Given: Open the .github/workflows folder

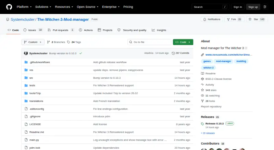Looking at the screenshot, I should [40, 62].
